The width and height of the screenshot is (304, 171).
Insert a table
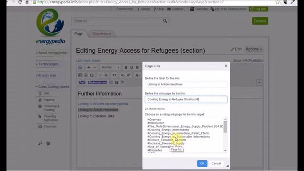coord(80,75)
